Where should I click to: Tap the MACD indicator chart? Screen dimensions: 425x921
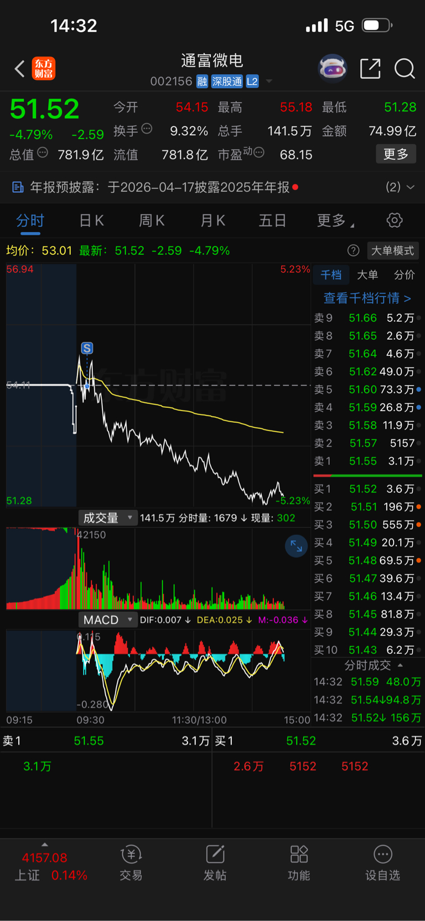[x=158, y=671]
